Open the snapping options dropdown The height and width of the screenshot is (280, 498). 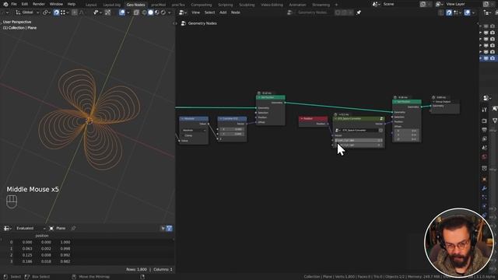pyautogui.click(x=64, y=12)
